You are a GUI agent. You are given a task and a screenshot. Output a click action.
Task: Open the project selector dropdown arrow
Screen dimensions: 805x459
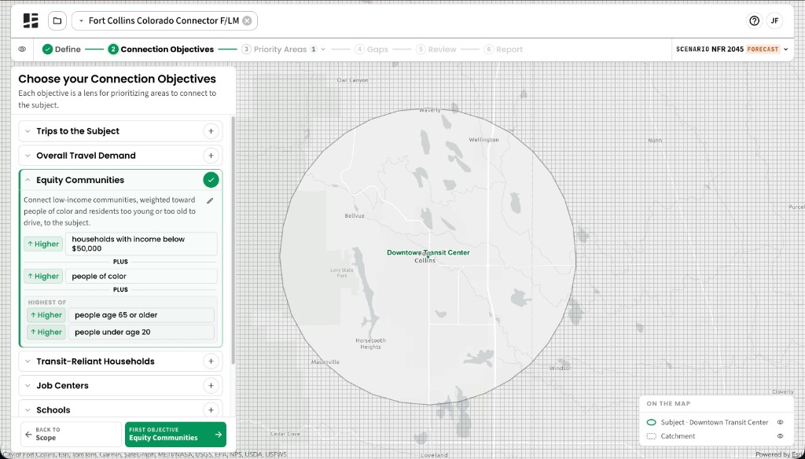tap(81, 21)
